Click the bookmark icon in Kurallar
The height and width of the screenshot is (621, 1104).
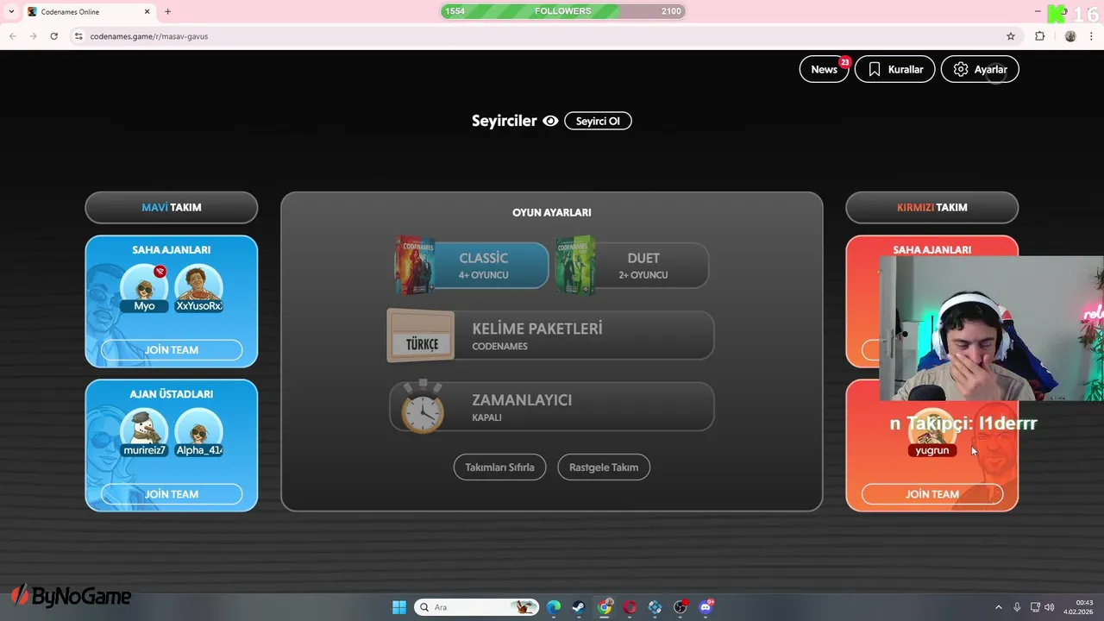click(875, 70)
